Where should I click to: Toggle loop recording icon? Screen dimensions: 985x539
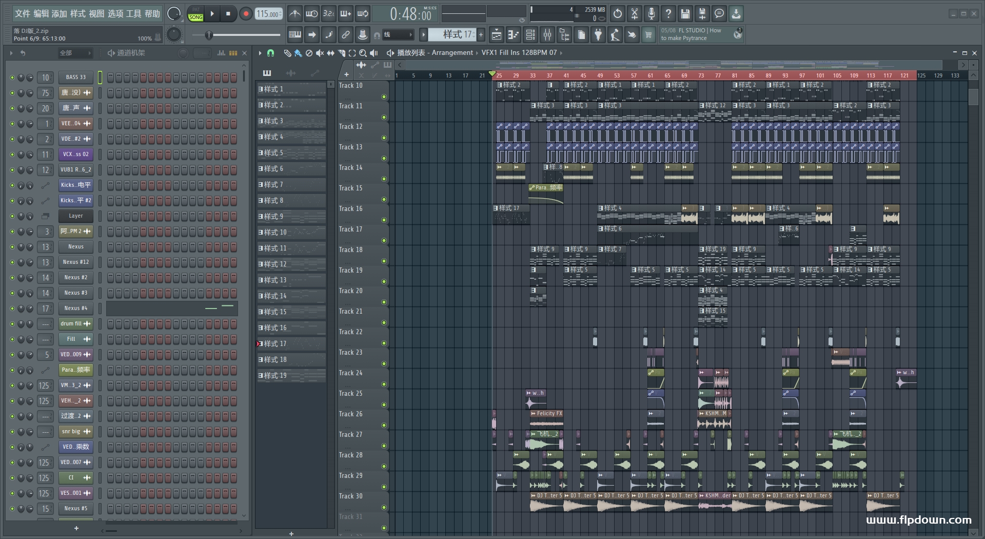pyautogui.click(x=363, y=14)
